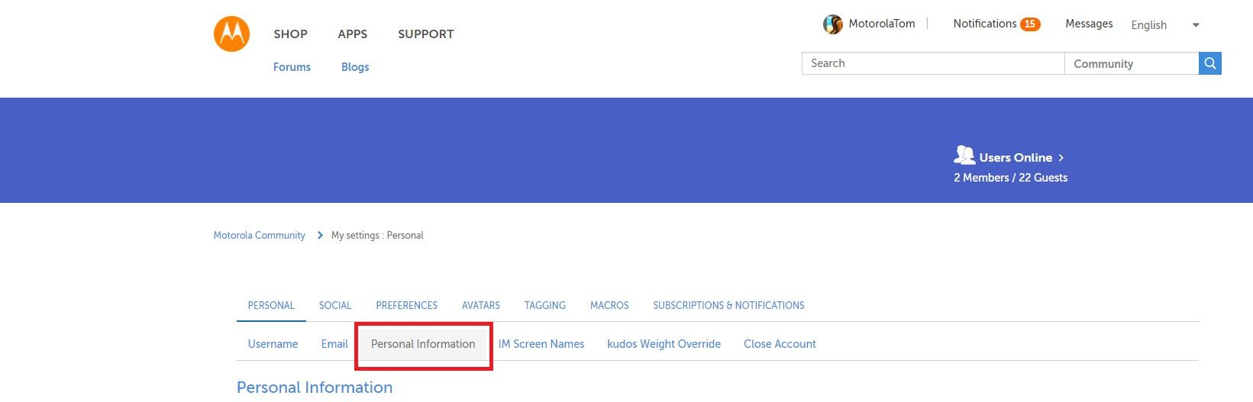1253x402 pixels.
Task: Click the Users Online people icon
Action: click(x=964, y=156)
